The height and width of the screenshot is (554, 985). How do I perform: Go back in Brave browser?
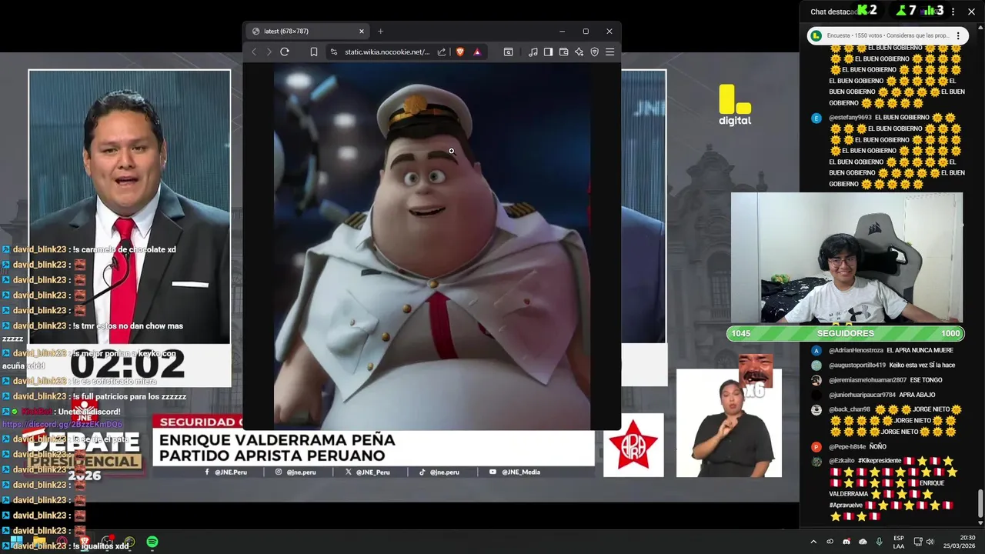pos(254,52)
